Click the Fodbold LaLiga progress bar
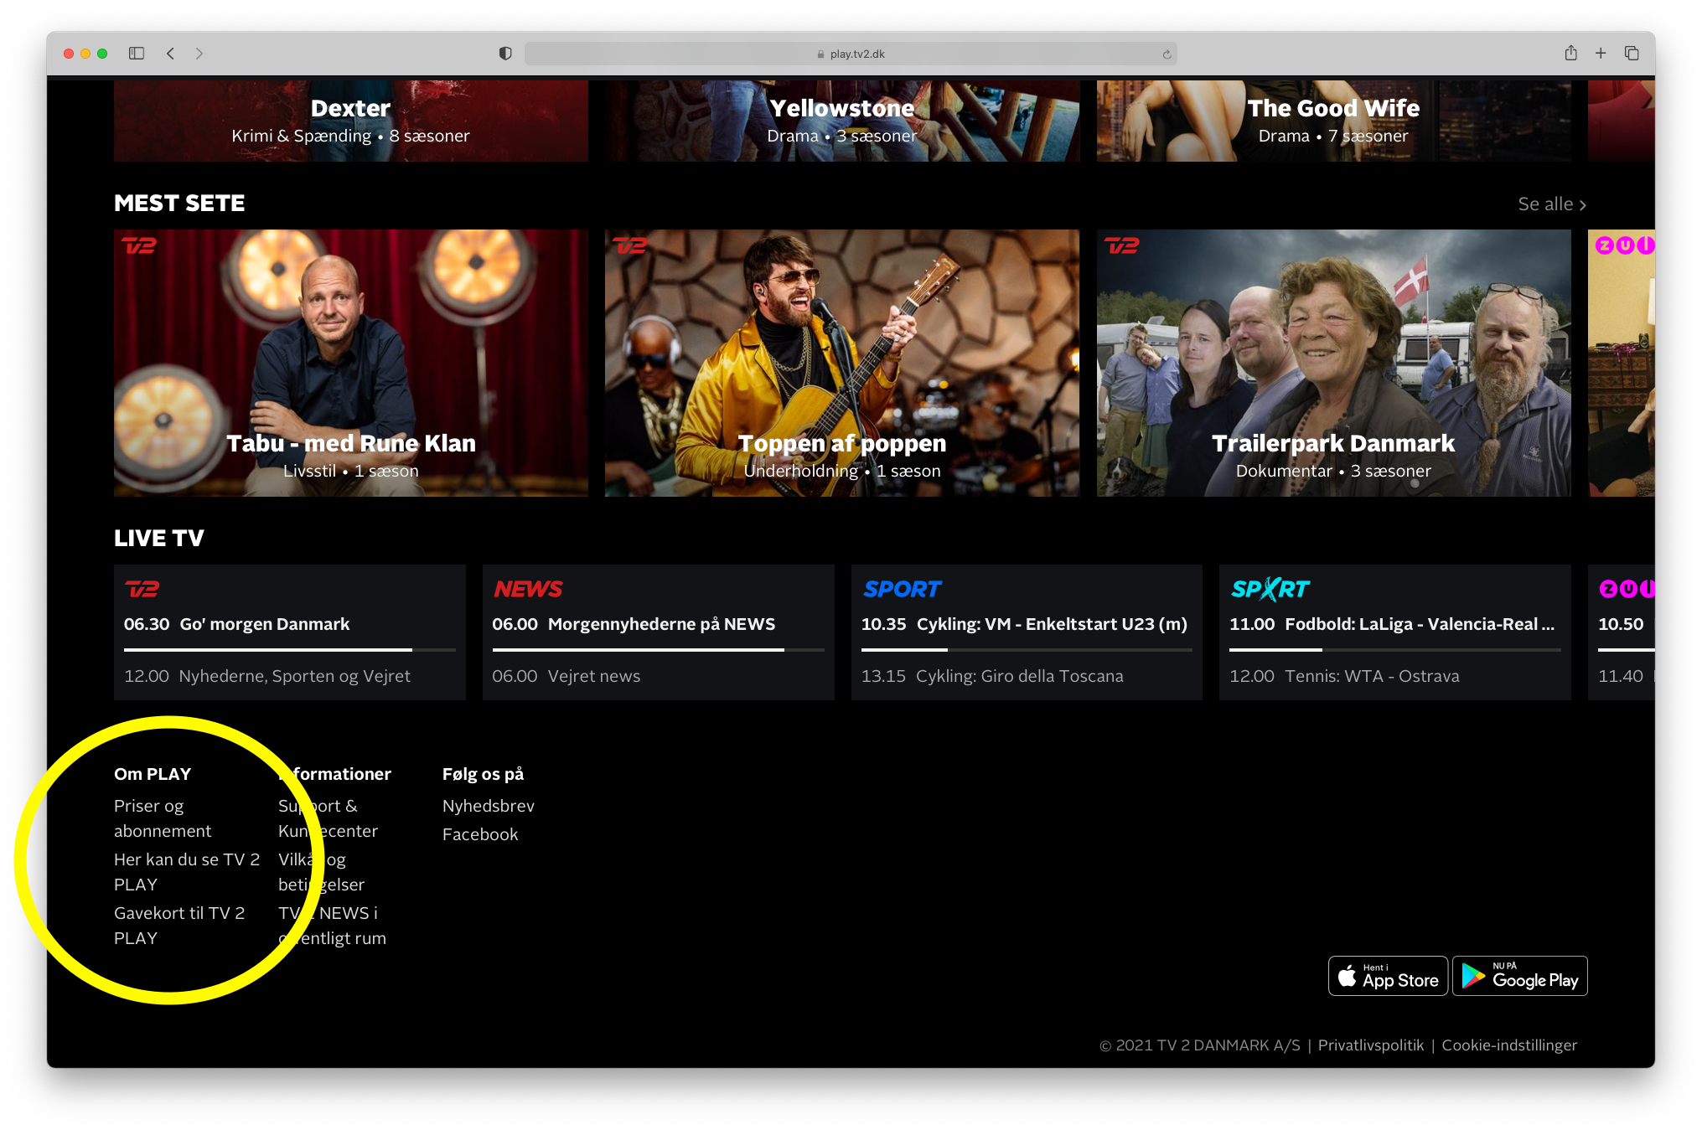The width and height of the screenshot is (1702, 1130). [1395, 650]
